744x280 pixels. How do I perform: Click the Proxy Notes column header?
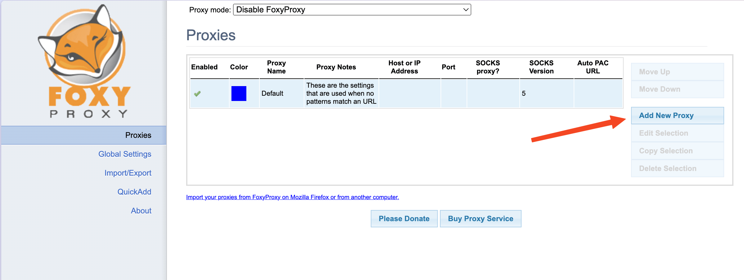click(336, 67)
